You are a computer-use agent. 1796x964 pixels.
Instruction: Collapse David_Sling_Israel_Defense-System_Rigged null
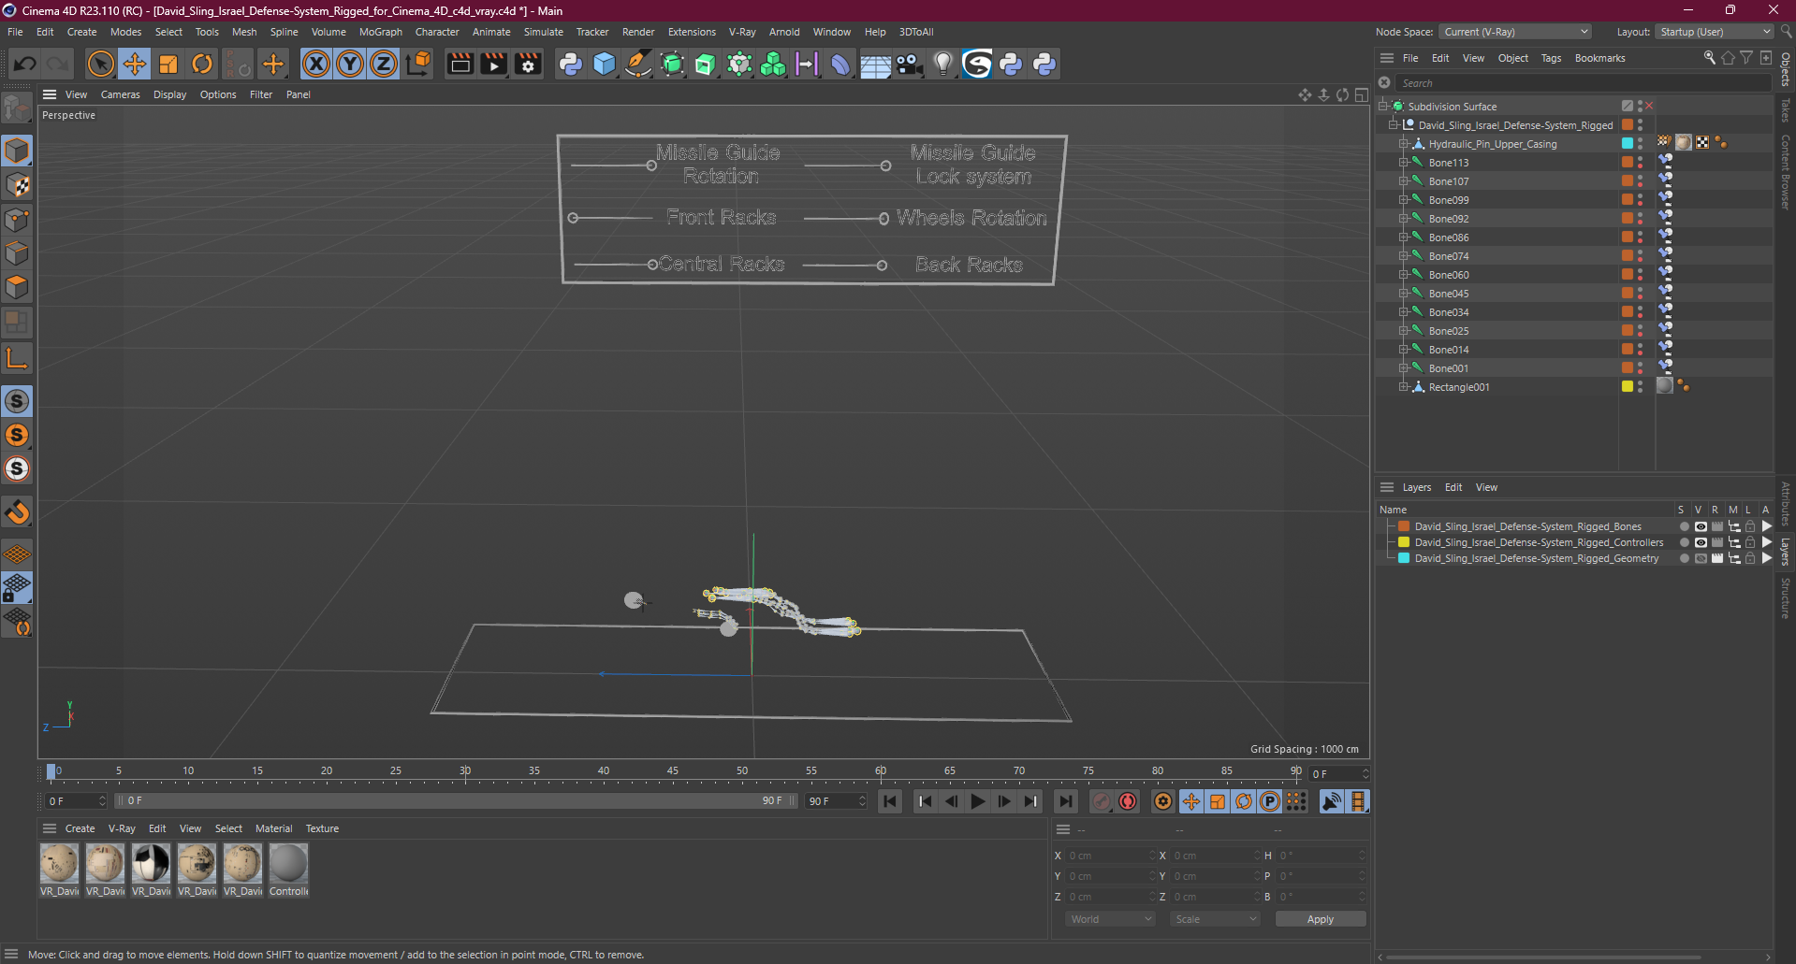point(1393,124)
